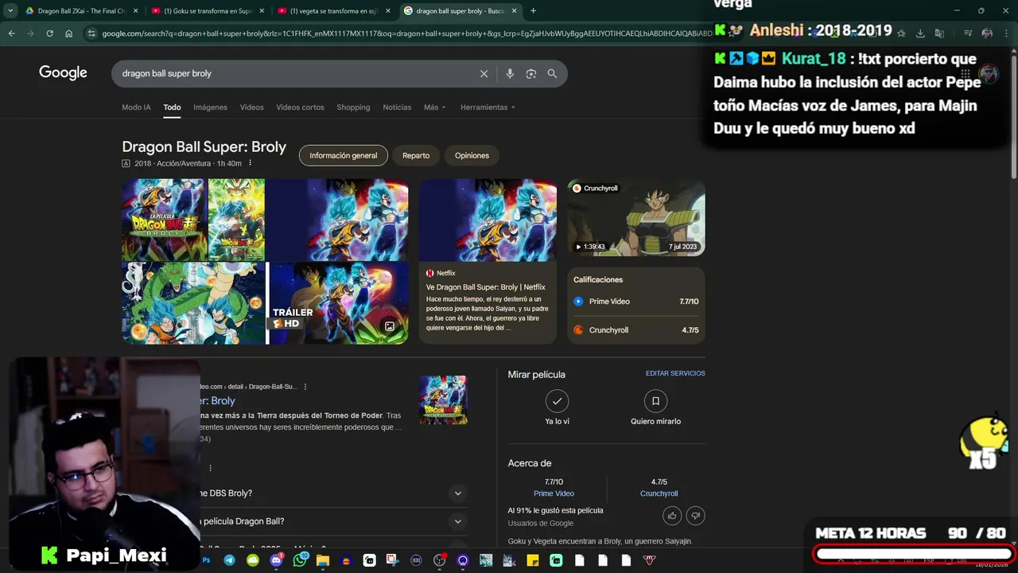Switch to the Noticias tab
The height and width of the screenshot is (573, 1018).
[x=397, y=107]
